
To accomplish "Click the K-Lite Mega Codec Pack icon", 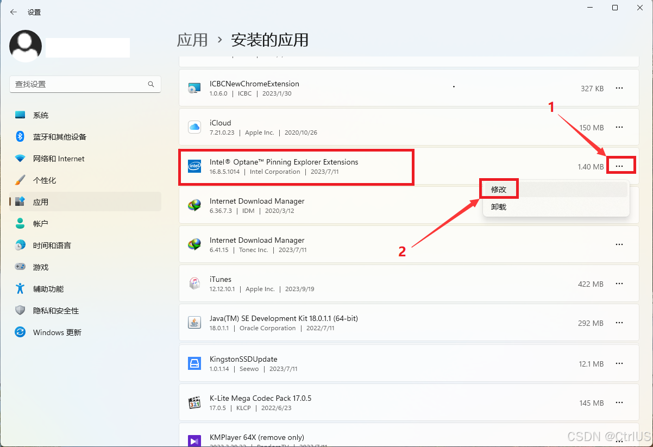I will [x=194, y=402].
